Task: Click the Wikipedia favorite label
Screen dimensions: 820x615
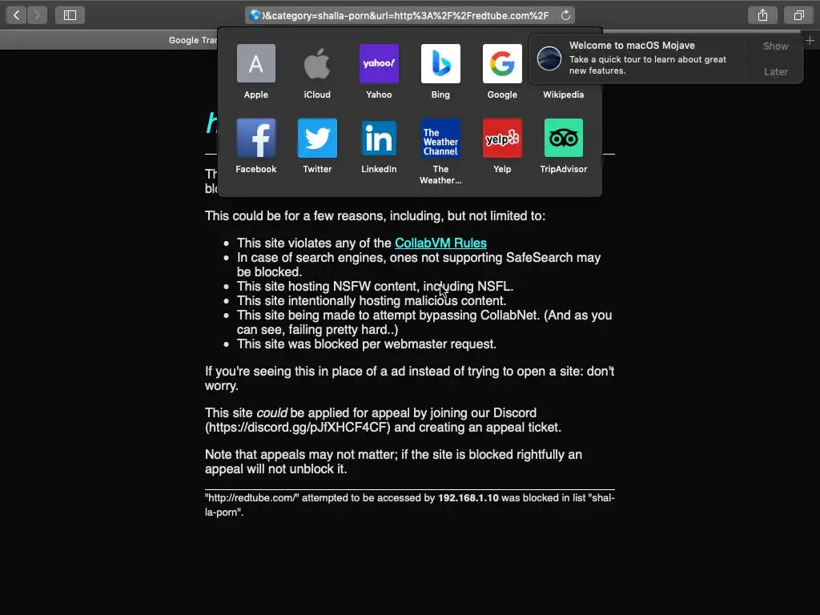Action: (563, 94)
